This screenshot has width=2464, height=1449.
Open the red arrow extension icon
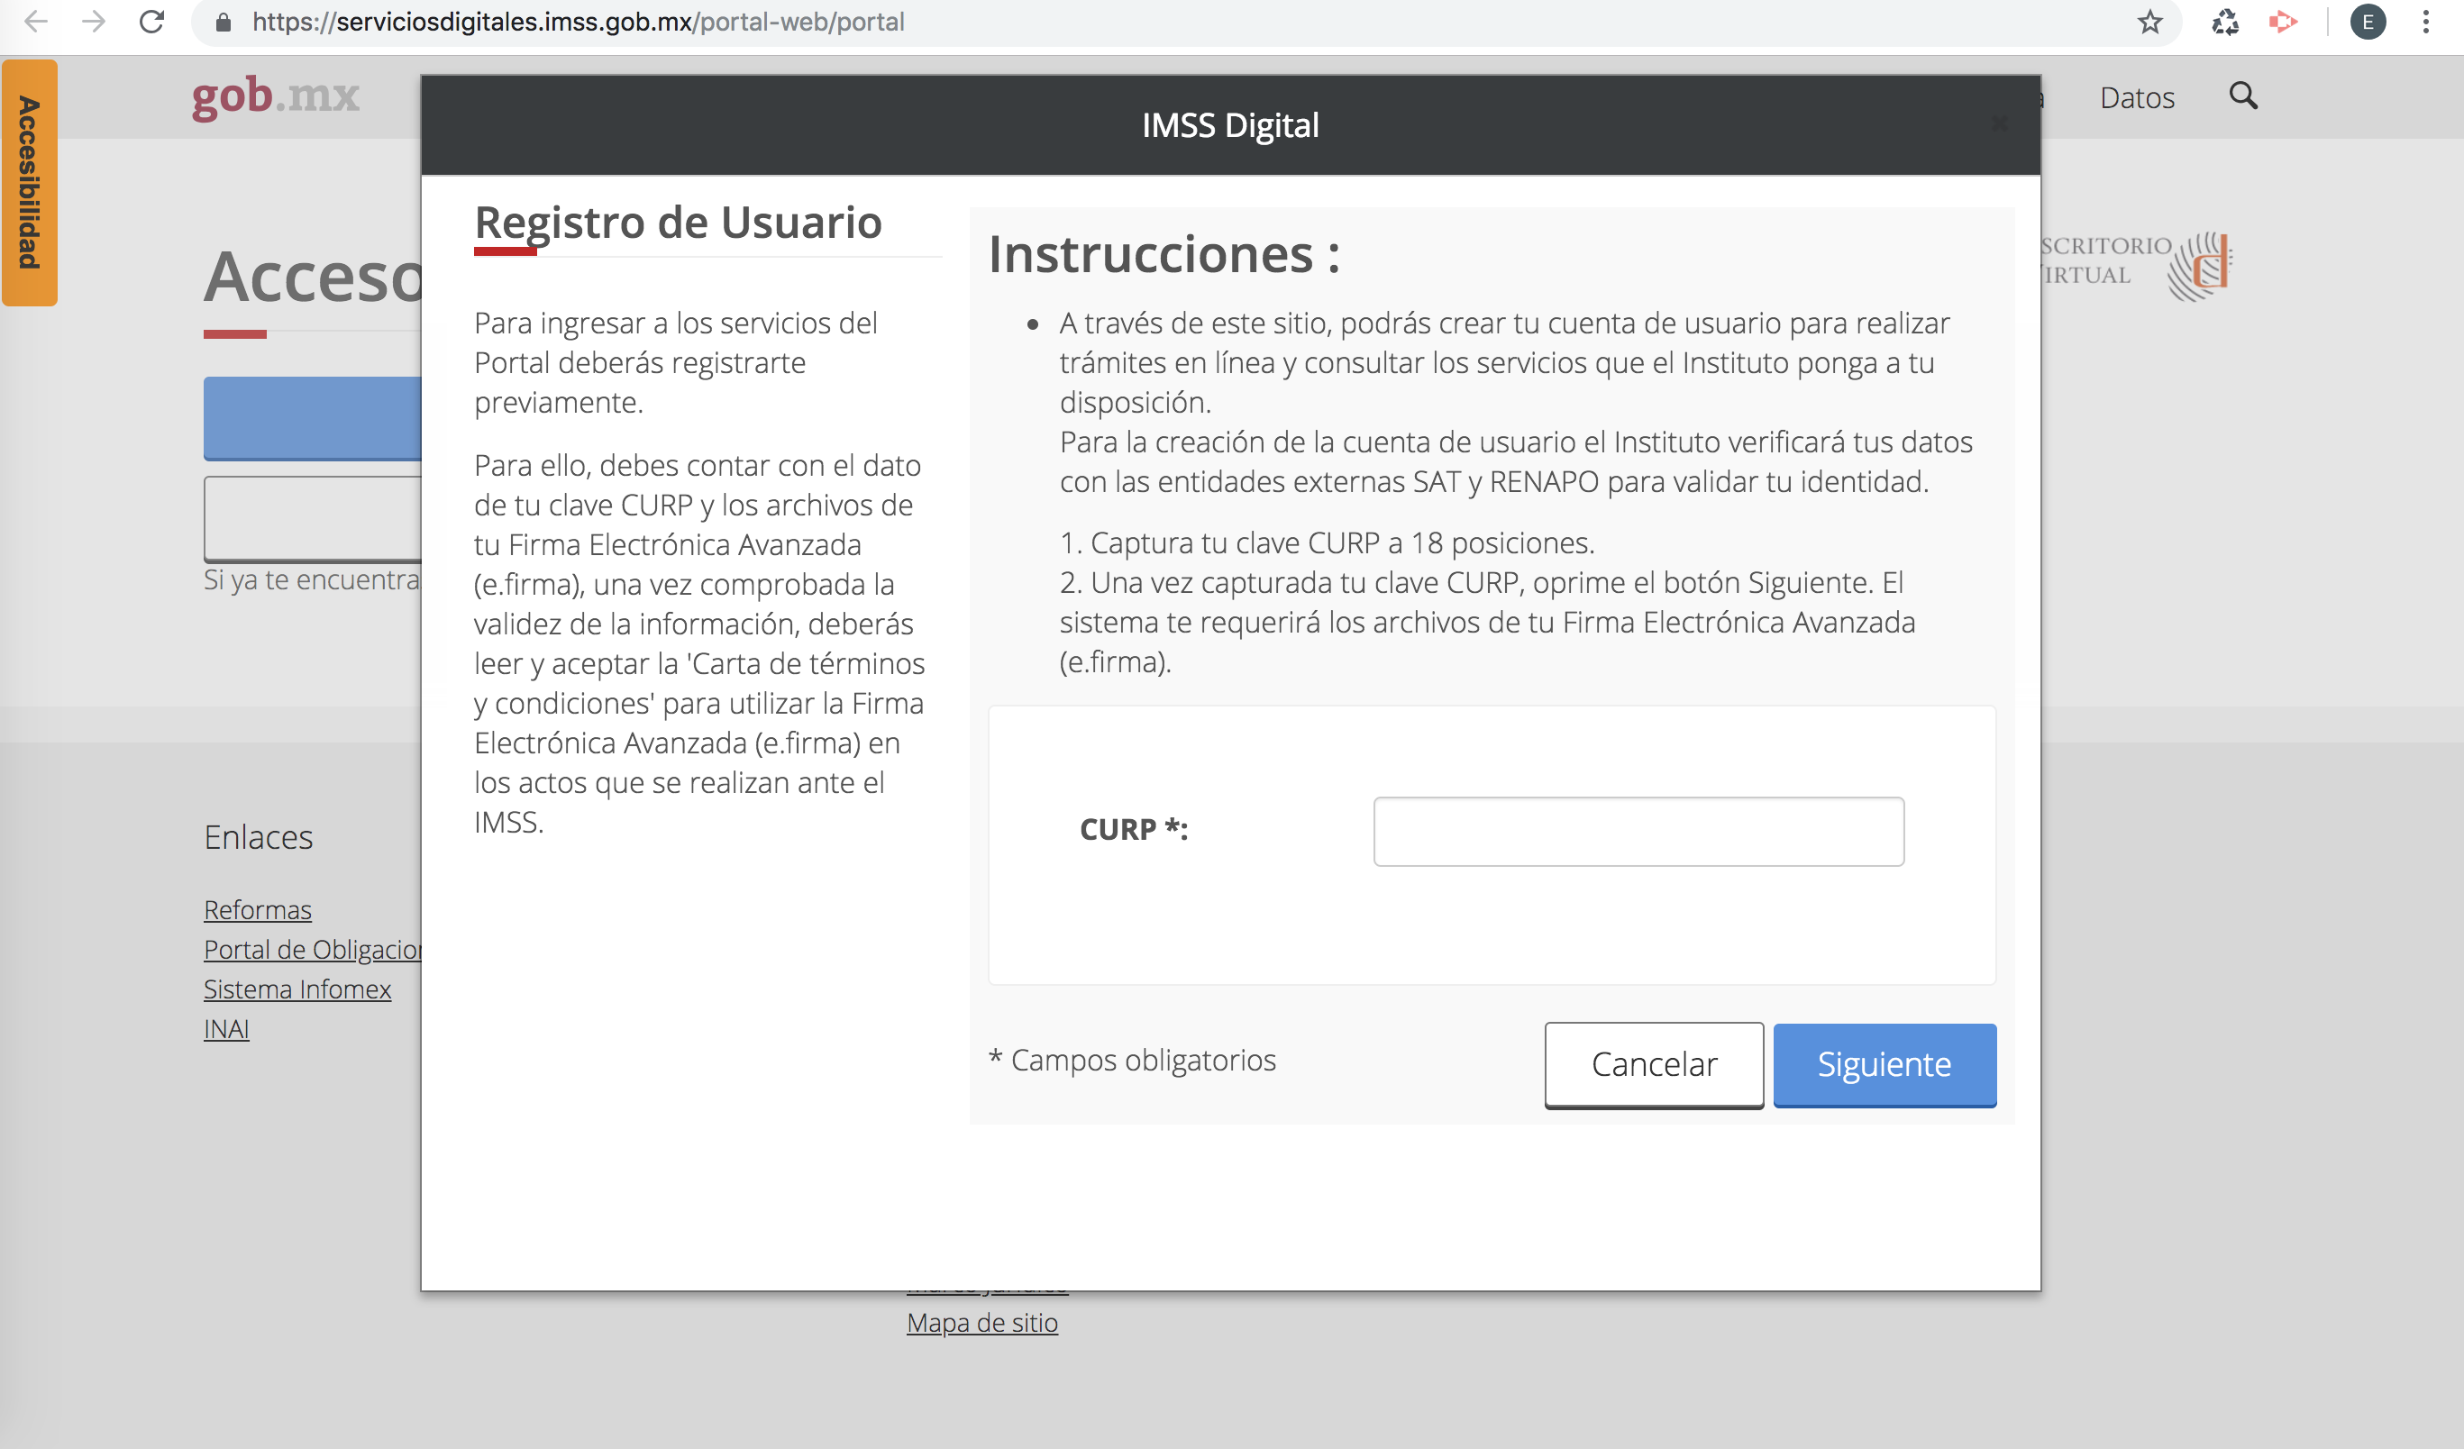point(2282,22)
